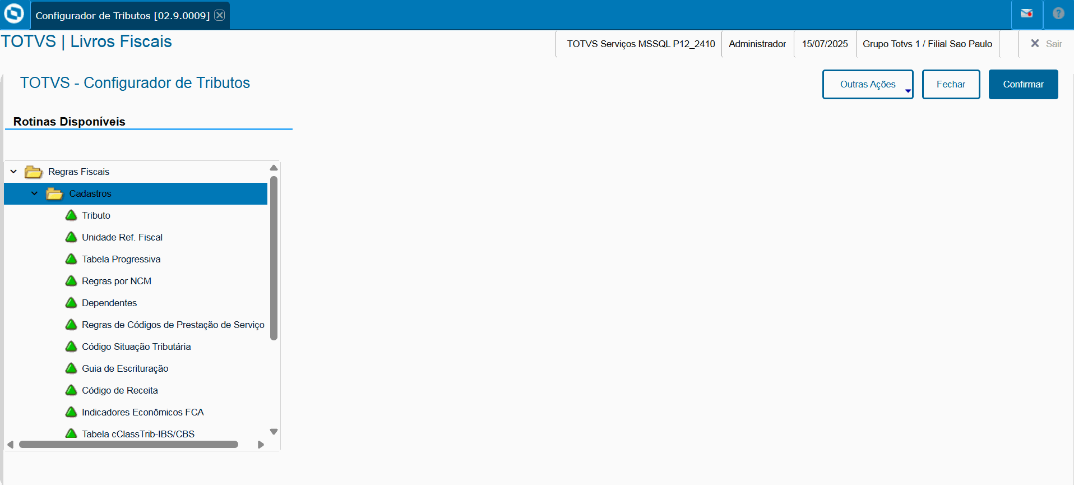The width and height of the screenshot is (1074, 485).
Task: Open the Tributo routine
Action: 96,215
